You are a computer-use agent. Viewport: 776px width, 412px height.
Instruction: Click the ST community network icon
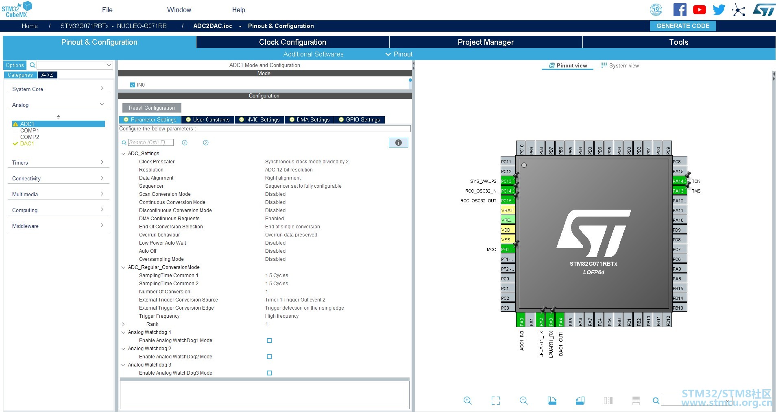tap(738, 10)
